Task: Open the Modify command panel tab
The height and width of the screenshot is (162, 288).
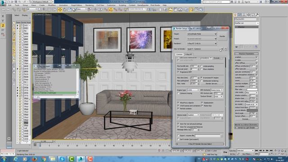Action: 240,15
